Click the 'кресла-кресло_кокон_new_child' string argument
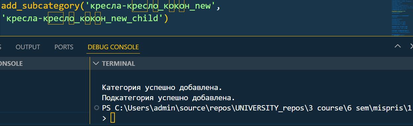The width and height of the screenshot is (413, 126). [83, 18]
